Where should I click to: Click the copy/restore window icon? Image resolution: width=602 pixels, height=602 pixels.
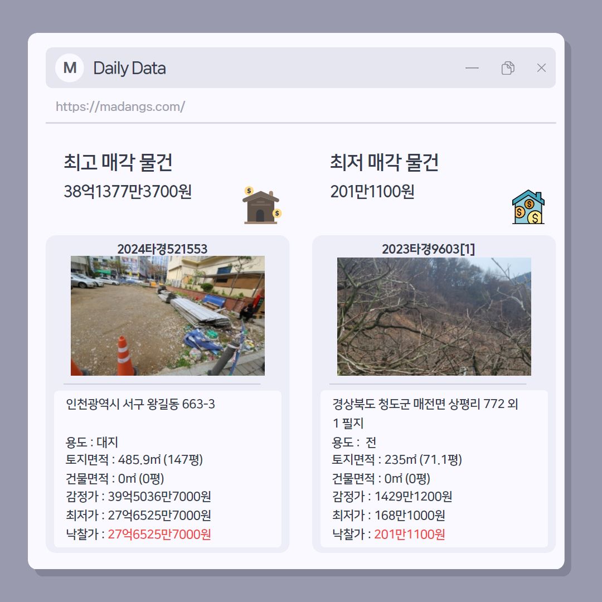[x=508, y=68]
